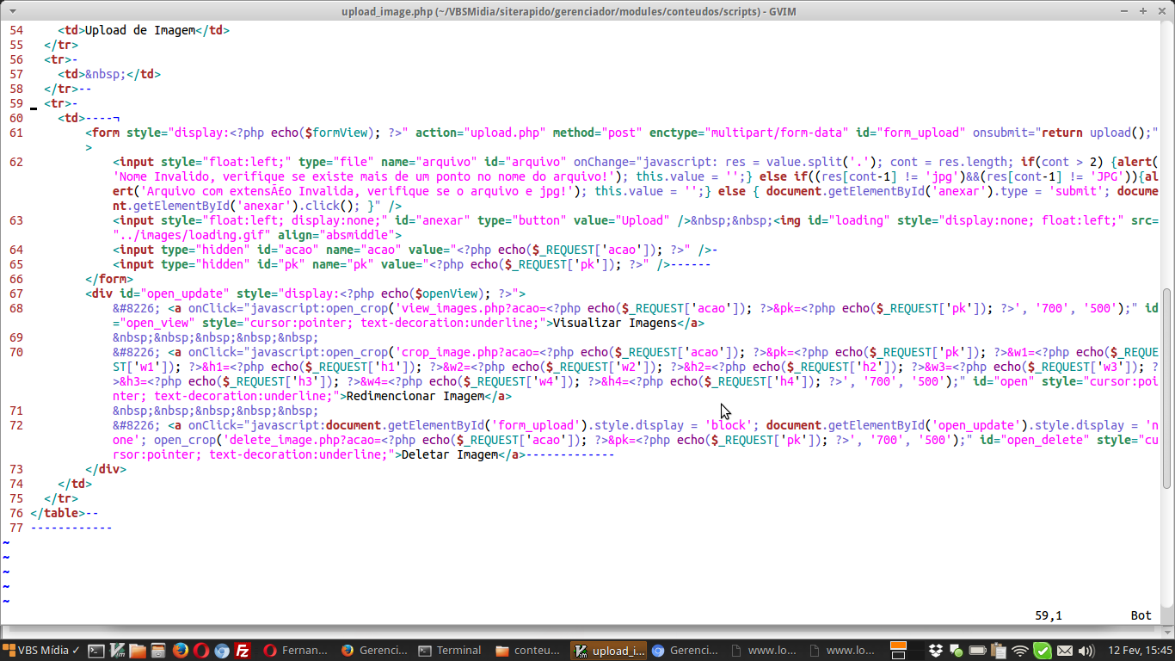Click the value="Upload" attribute on line 63

click(622, 220)
